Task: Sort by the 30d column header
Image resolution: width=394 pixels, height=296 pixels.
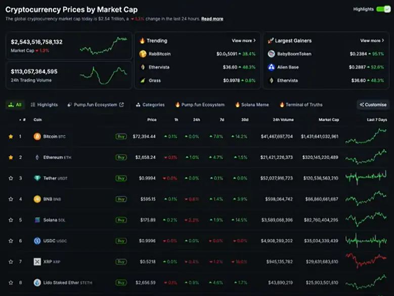Action: (245, 119)
